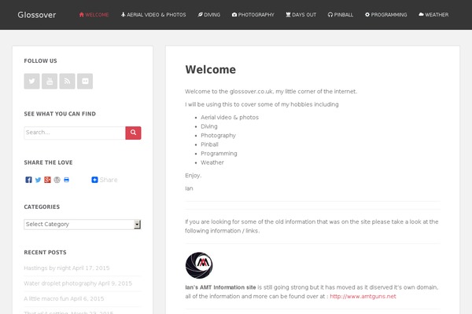Open the Programming menu item
Screen dimensions: 472x314
point(386,15)
